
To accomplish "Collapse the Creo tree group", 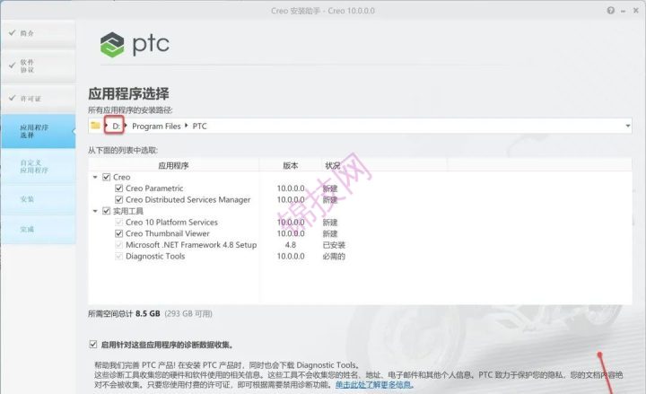I will pos(95,177).
